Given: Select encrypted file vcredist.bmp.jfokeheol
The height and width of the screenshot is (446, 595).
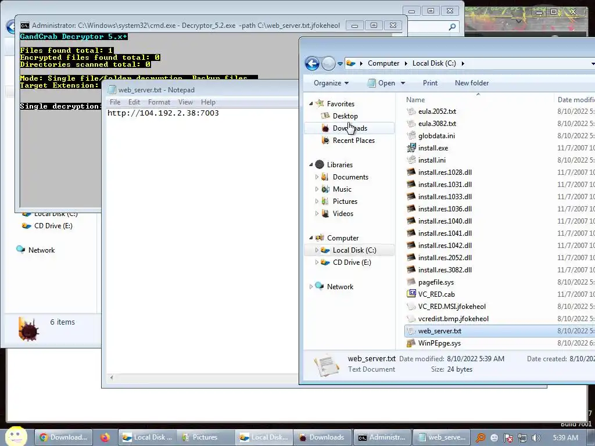Looking at the screenshot, I should 453,319.
